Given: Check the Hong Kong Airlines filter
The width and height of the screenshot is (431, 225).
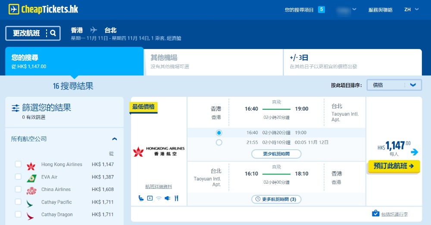Looking at the screenshot, I should tap(18, 164).
